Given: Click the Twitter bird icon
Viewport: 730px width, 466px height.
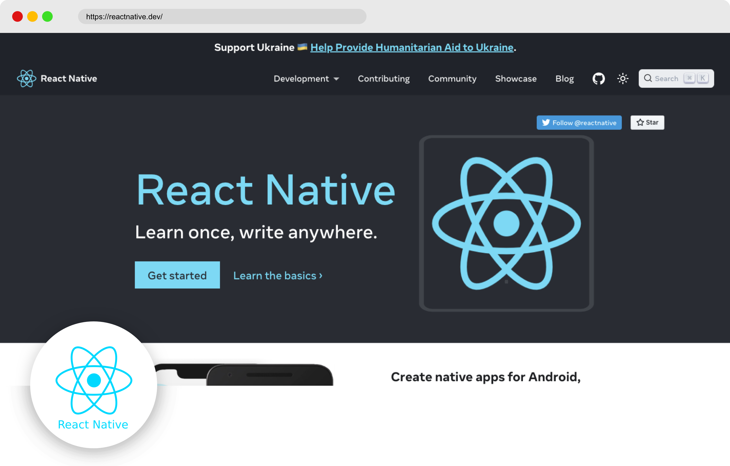Looking at the screenshot, I should point(546,122).
